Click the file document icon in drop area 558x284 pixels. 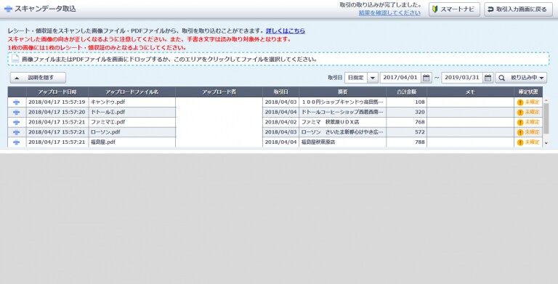15,59
